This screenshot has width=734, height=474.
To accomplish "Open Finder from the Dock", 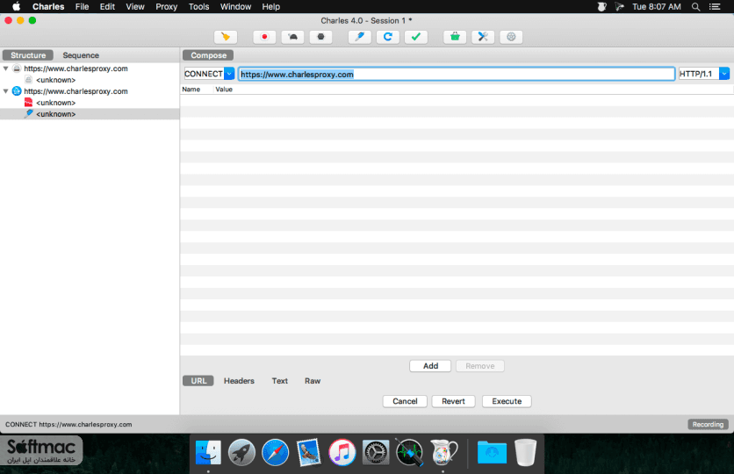I will click(x=208, y=452).
